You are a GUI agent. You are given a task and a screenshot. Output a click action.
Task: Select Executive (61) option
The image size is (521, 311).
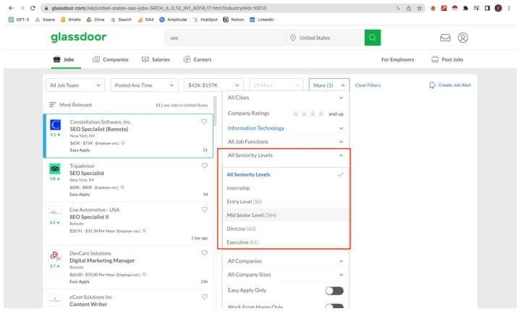point(285,242)
